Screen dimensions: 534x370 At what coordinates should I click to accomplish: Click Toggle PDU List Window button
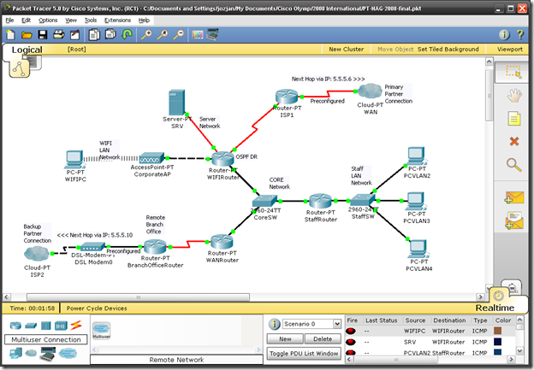tap(304, 354)
